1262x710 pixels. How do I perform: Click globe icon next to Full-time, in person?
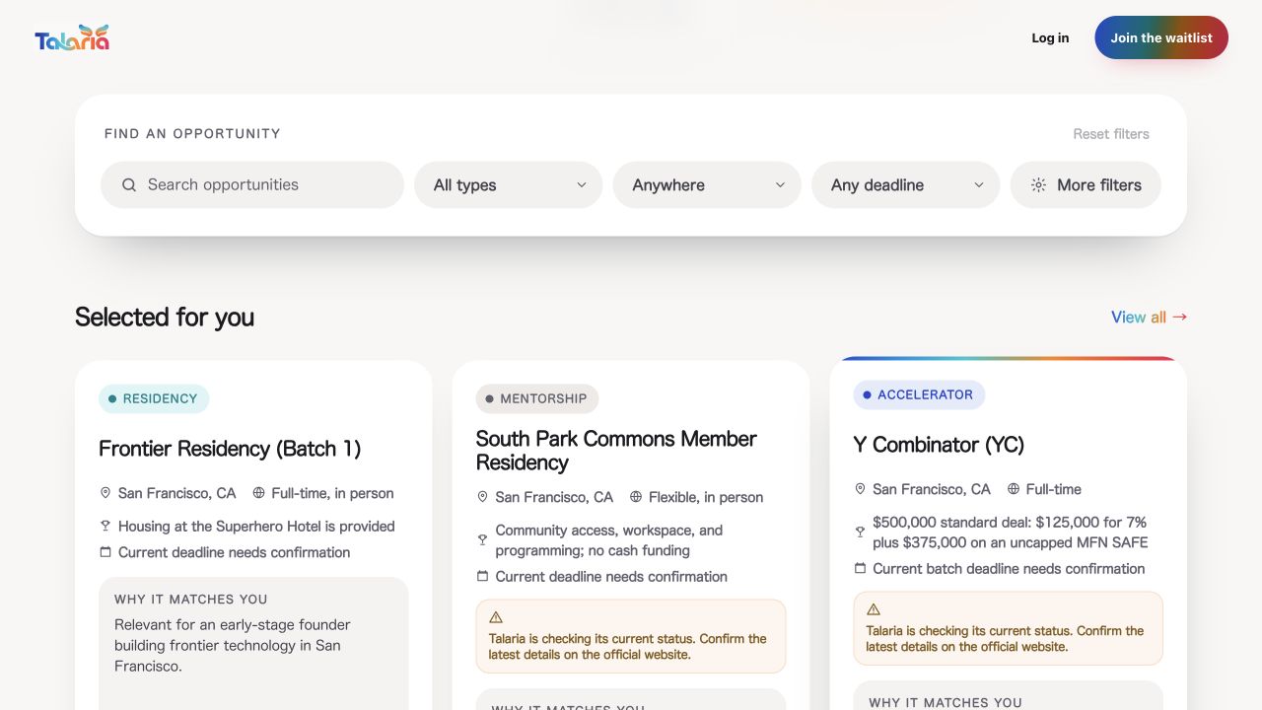pyautogui.click(x=259, y=493)
